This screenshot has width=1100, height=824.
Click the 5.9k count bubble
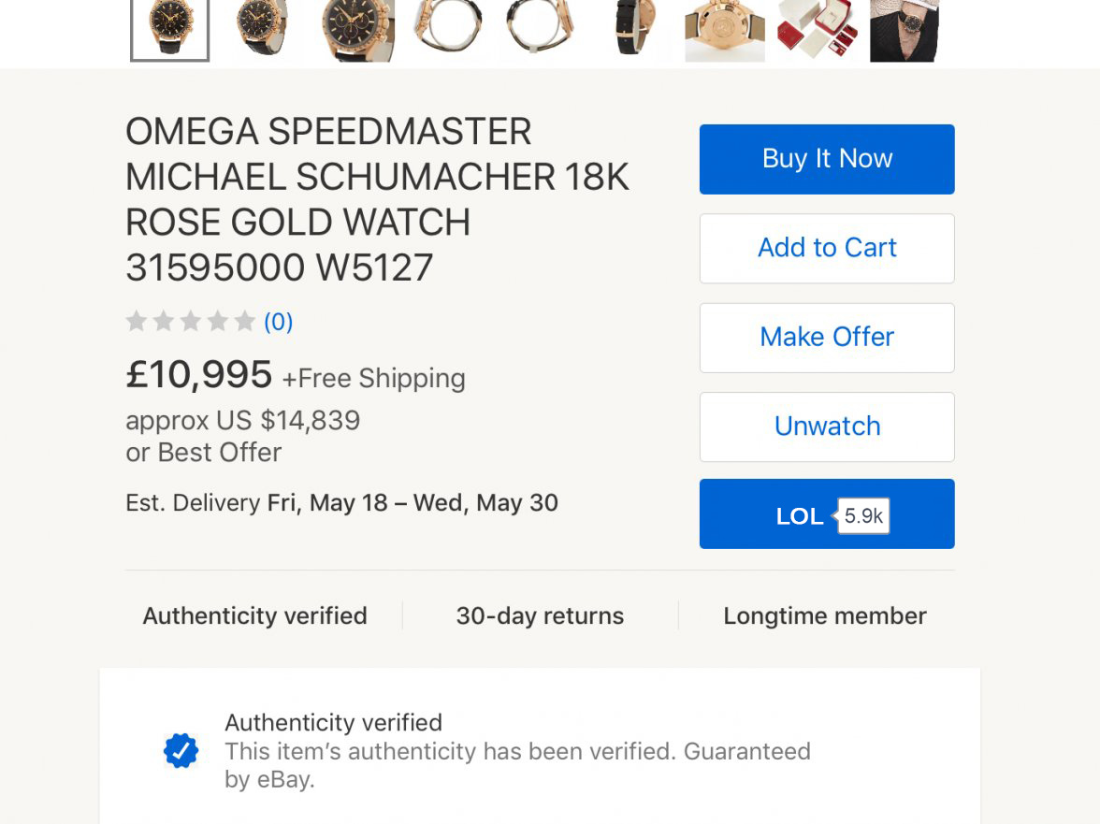tap(863, 515)
